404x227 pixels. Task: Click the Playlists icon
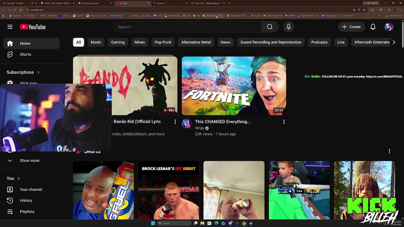click(x=10, y=212)
